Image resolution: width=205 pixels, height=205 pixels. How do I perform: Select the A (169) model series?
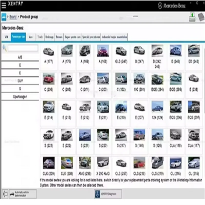(85, 57)
